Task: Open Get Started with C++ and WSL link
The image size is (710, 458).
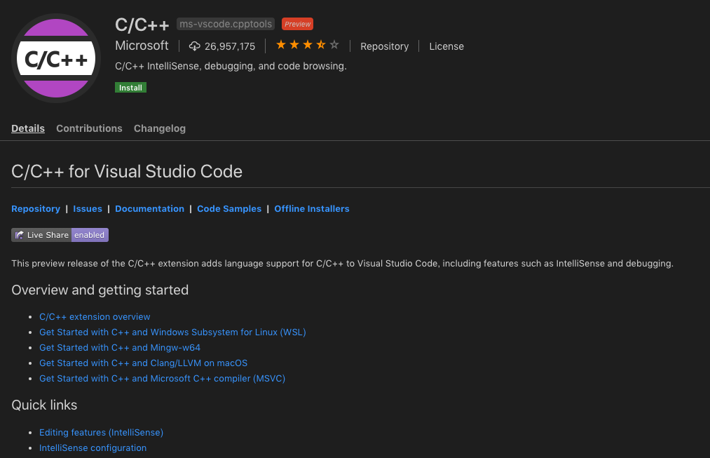Action: tap(172, 332)
